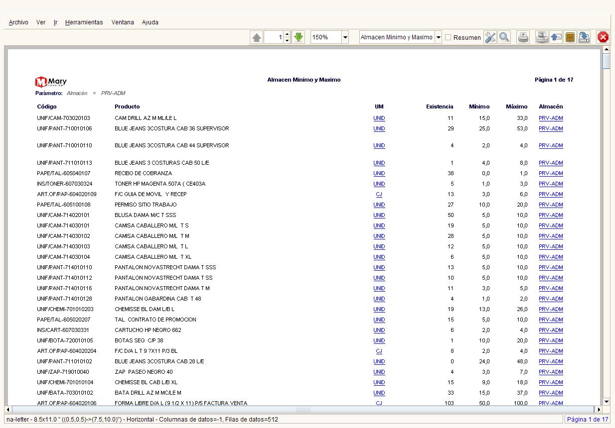Click the gray previous page arrow
This screenshot has height=428, width=615.
click(257, 37)
